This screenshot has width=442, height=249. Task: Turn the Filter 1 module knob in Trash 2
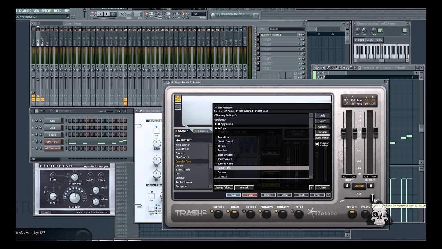coord(218,214)
